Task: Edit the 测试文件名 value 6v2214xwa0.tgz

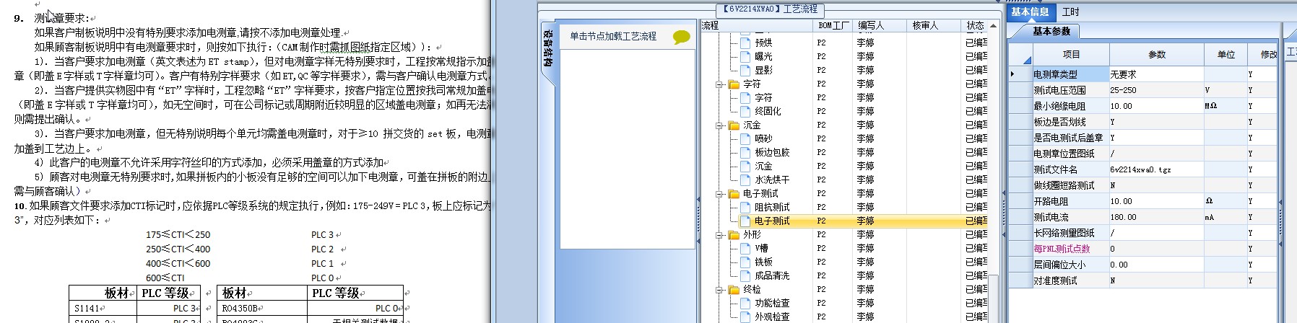Action: 1156,169
